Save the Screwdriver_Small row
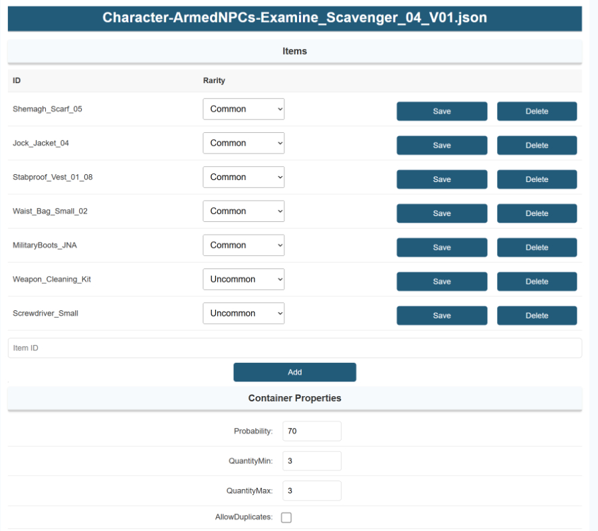598x531 pixels. 442,316
